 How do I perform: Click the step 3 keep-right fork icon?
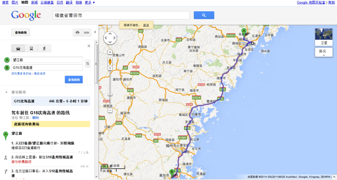[x=6, y=171]
